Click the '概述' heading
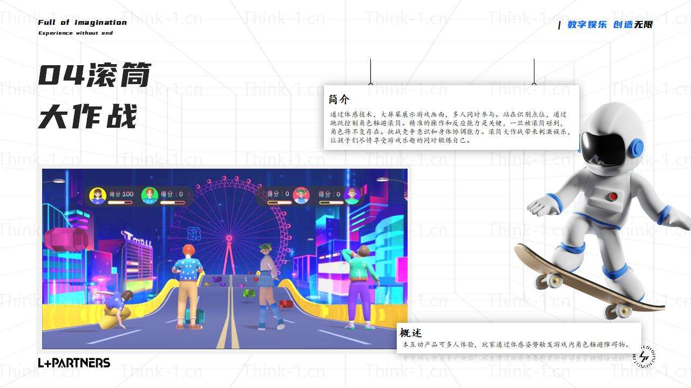The width and height of the screenshot is (691, 388). point(411,333)
